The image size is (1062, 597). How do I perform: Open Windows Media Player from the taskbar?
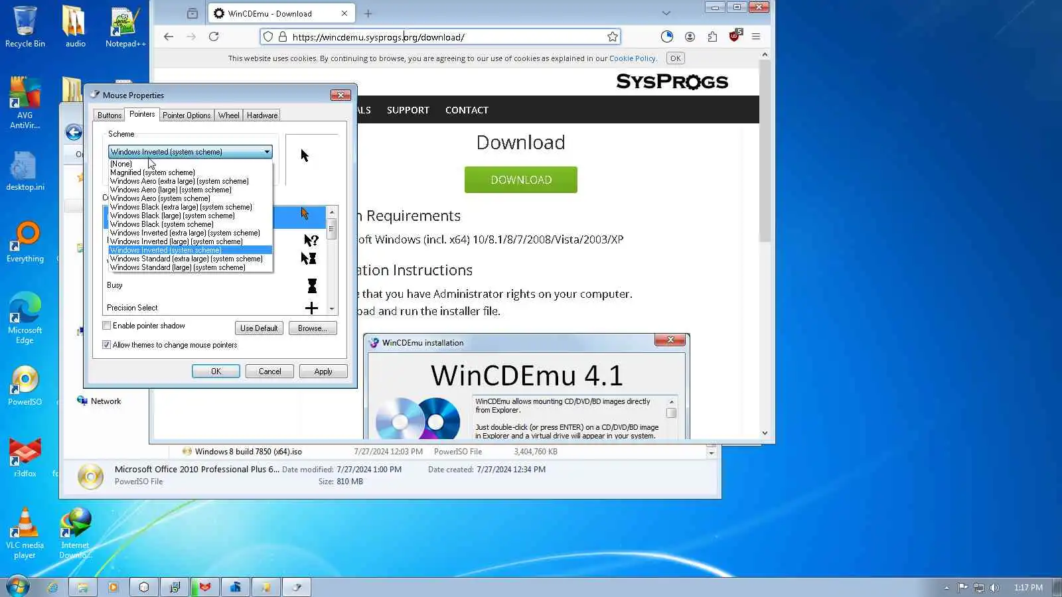(113, 587)
